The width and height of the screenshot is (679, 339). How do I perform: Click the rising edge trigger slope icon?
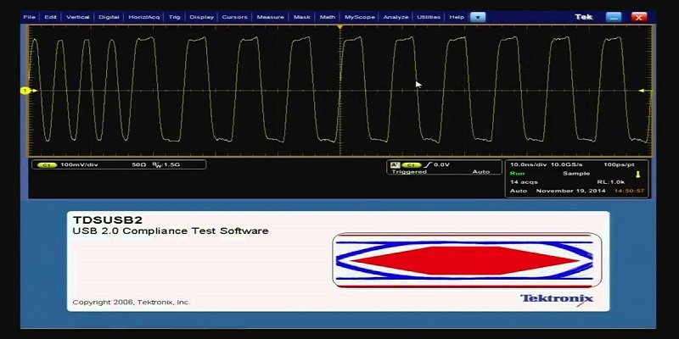[427, 164]
